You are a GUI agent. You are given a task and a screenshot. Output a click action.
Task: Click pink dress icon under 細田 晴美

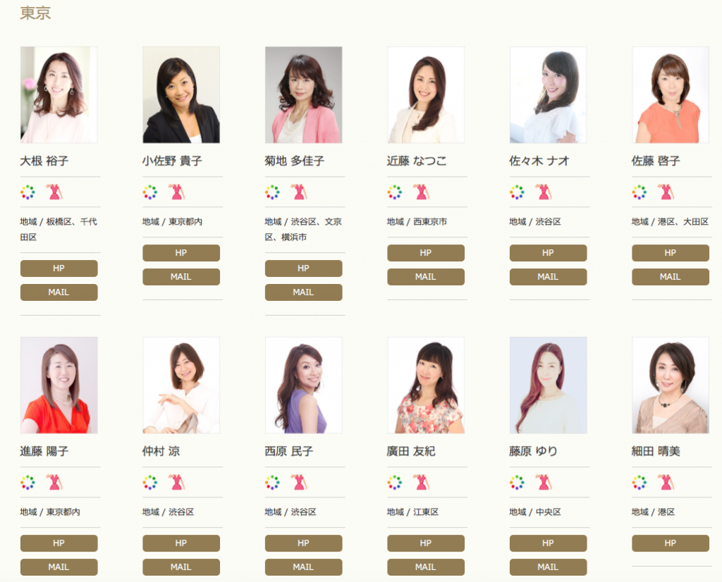pos(666,482)
